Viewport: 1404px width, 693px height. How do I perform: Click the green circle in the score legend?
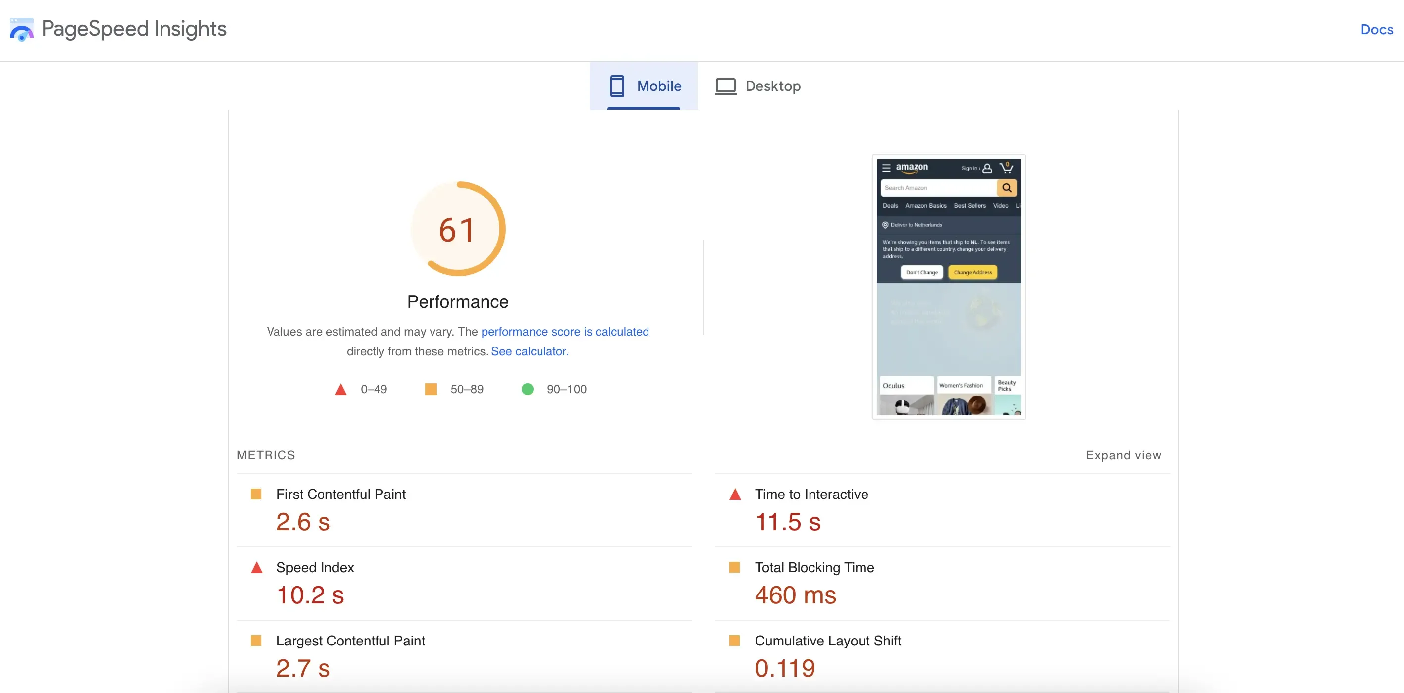click(527, 389)
